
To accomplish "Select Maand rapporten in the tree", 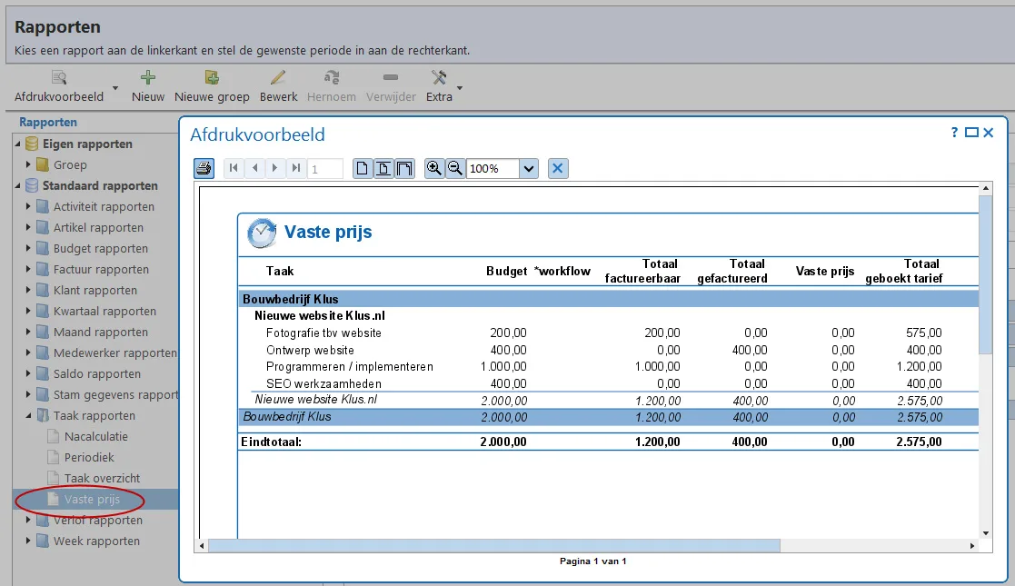I will 100,332.
